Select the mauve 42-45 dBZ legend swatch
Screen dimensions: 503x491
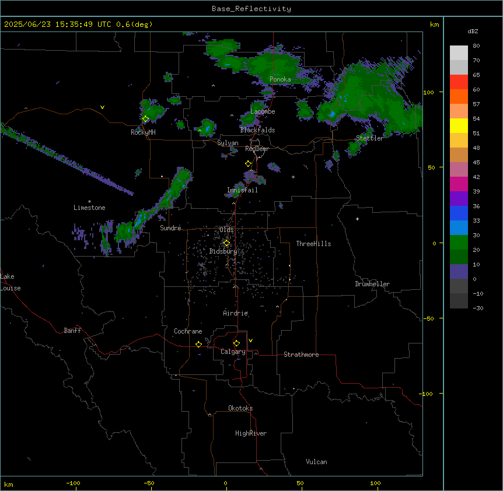coord(459,170)
